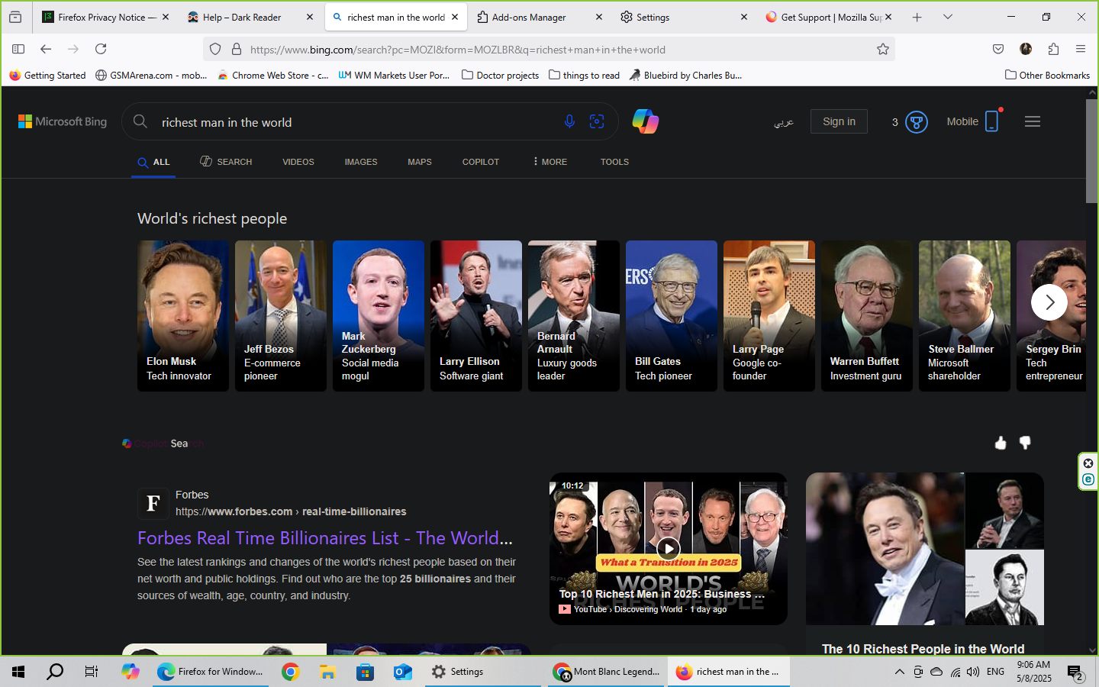Viewport: 1099px width, 687px height.
Task: Click the page vertical scrollbar
Action: tap(1091, 150)
